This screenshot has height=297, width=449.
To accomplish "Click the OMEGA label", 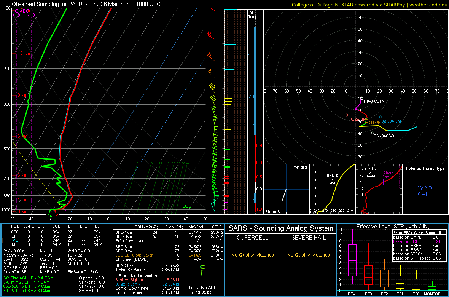I will pos(25,11).
